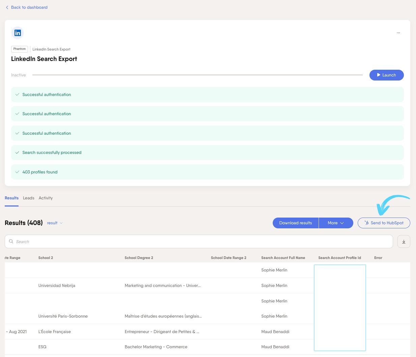This screenshot has width=416, height=357.
Task: Launch the LinkedIn Search Export phantom
Action: point(386,75)
